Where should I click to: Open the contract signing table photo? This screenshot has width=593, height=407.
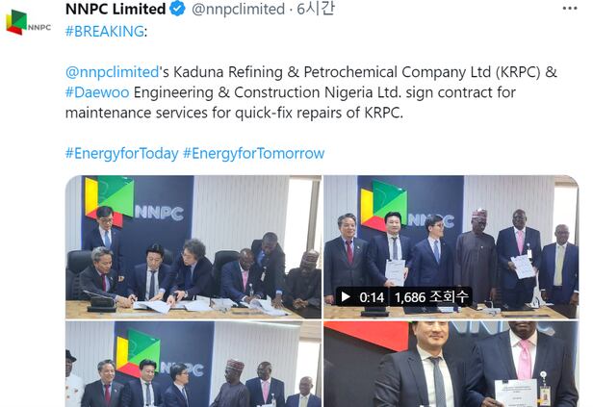[193, 247]
